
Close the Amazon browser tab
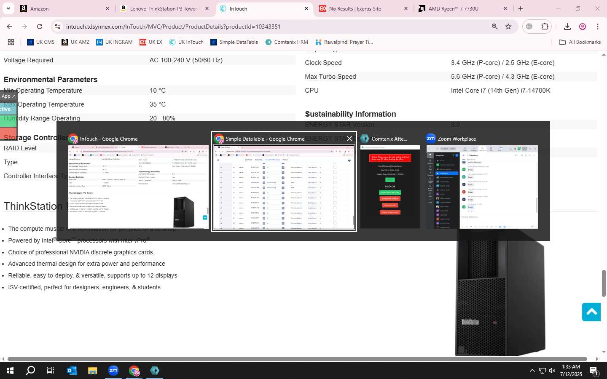coord(107,8)
